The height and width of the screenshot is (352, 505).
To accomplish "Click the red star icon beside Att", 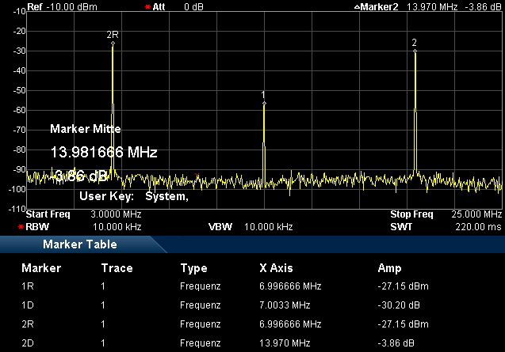I will point(148,6).
